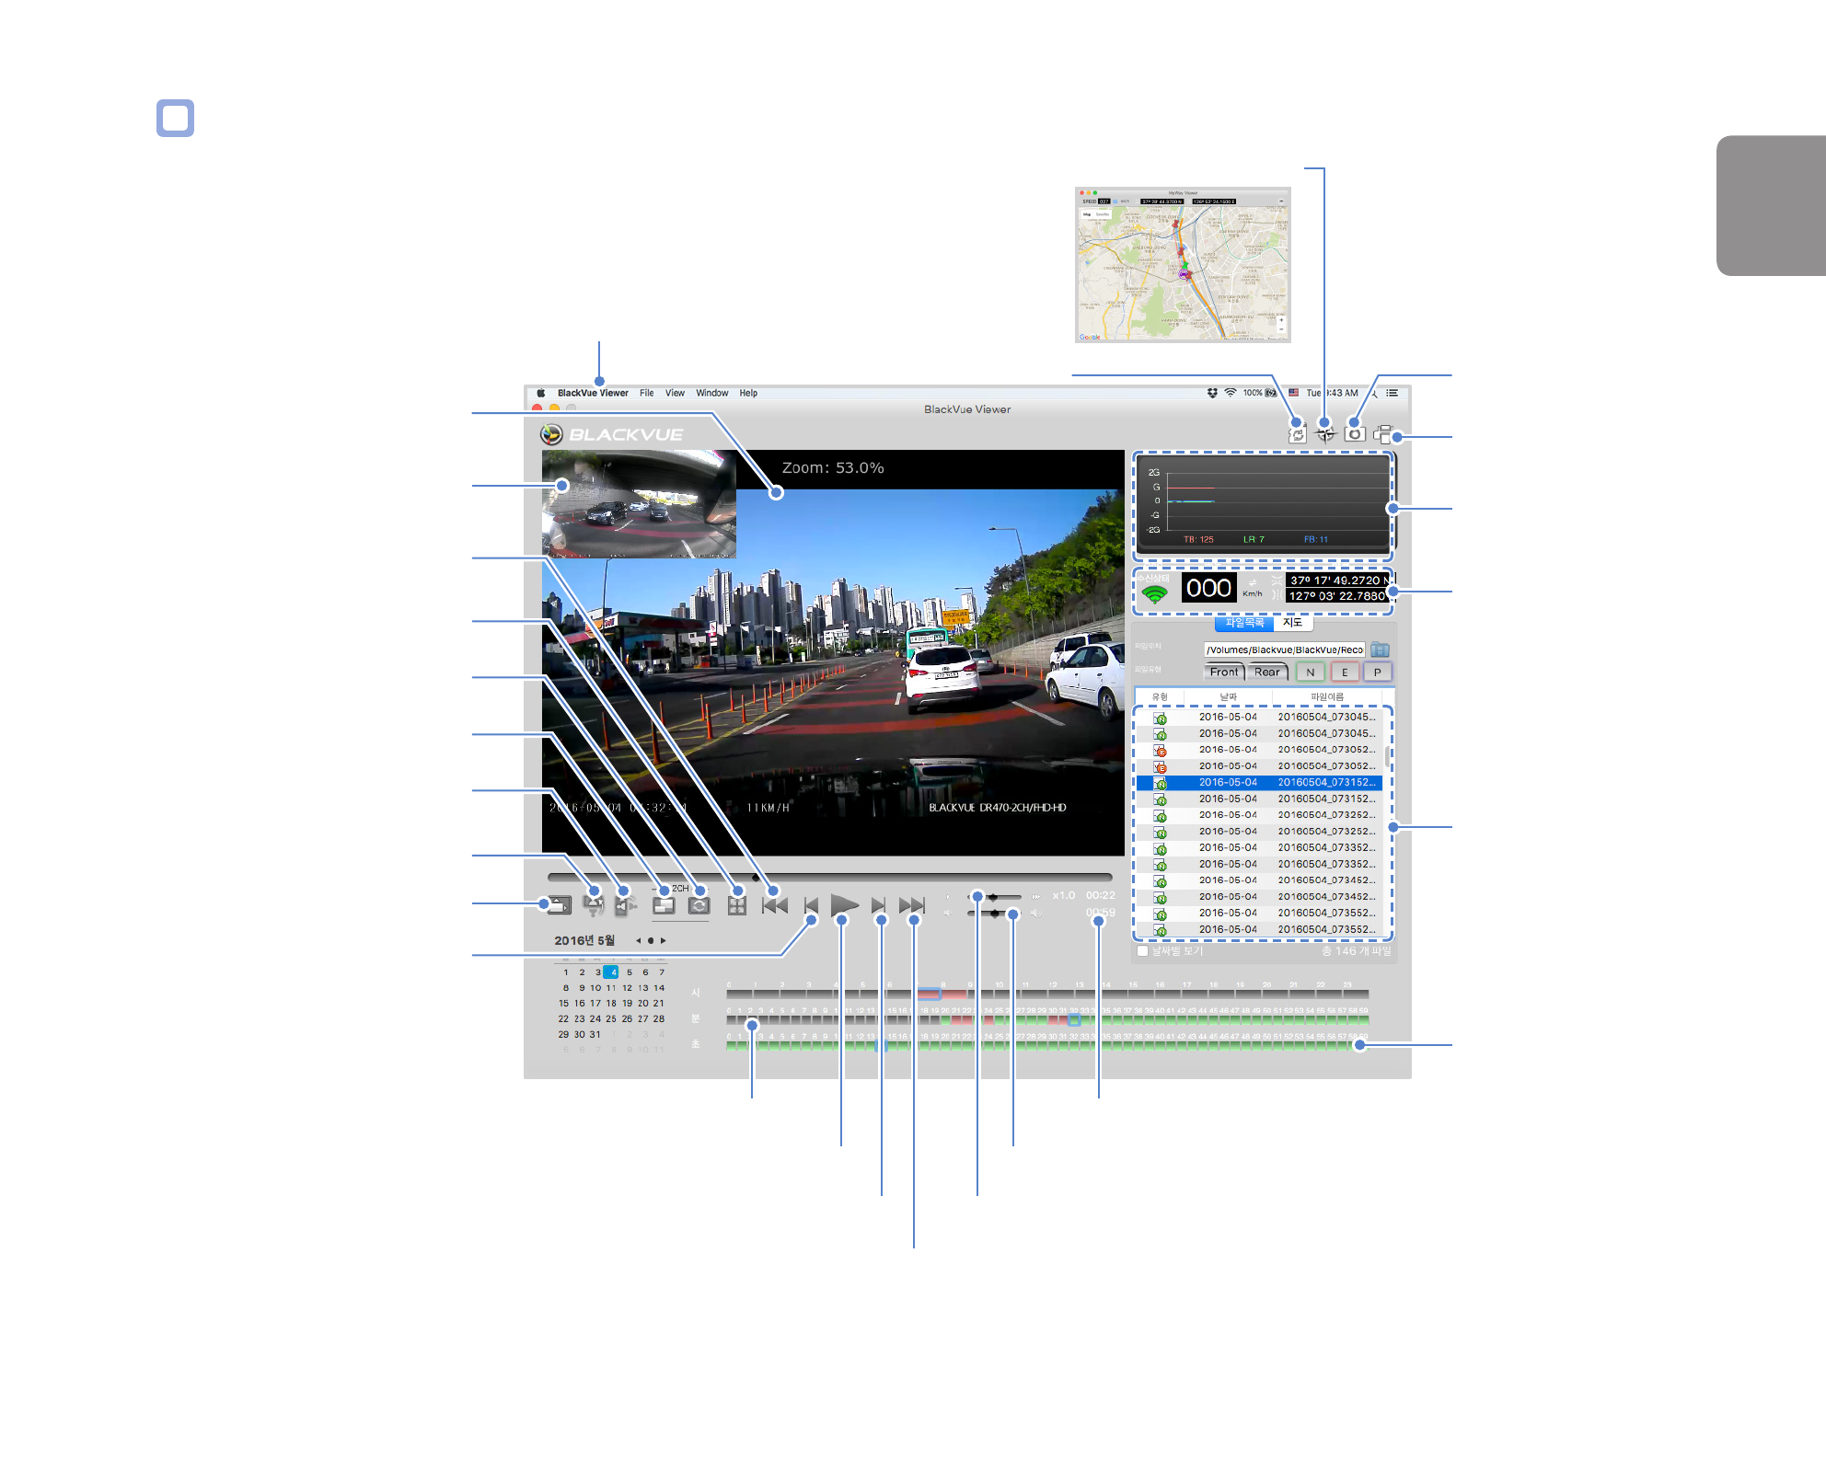
Task: Switch to the 파일목록 tab
Action: (x=1244, y=623)
